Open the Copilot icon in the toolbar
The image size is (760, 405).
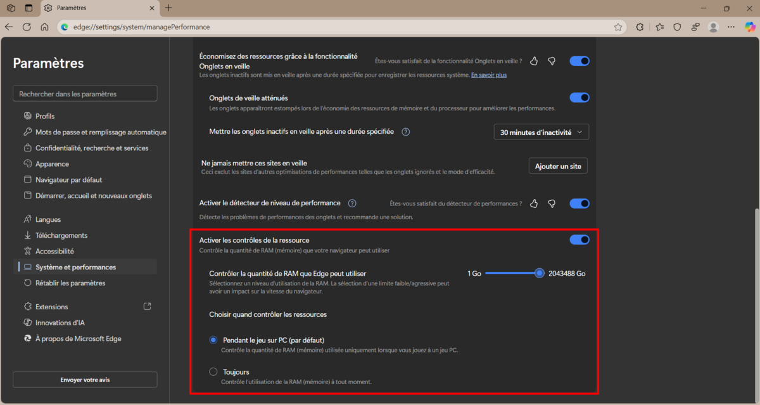point(750,27)
